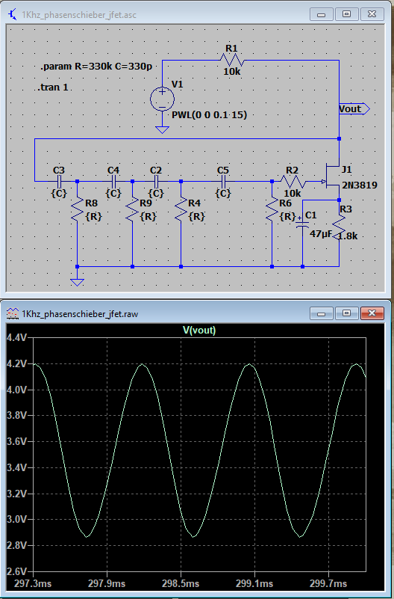
Task: Click the schematic window title bar icon
Action: 13,15
